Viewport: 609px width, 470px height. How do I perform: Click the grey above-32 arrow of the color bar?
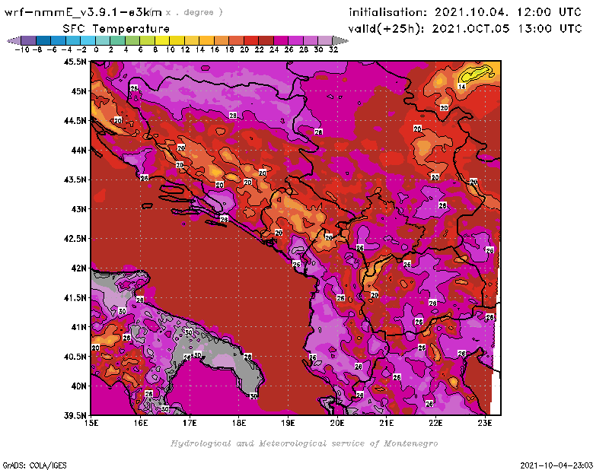coord(340,40)
